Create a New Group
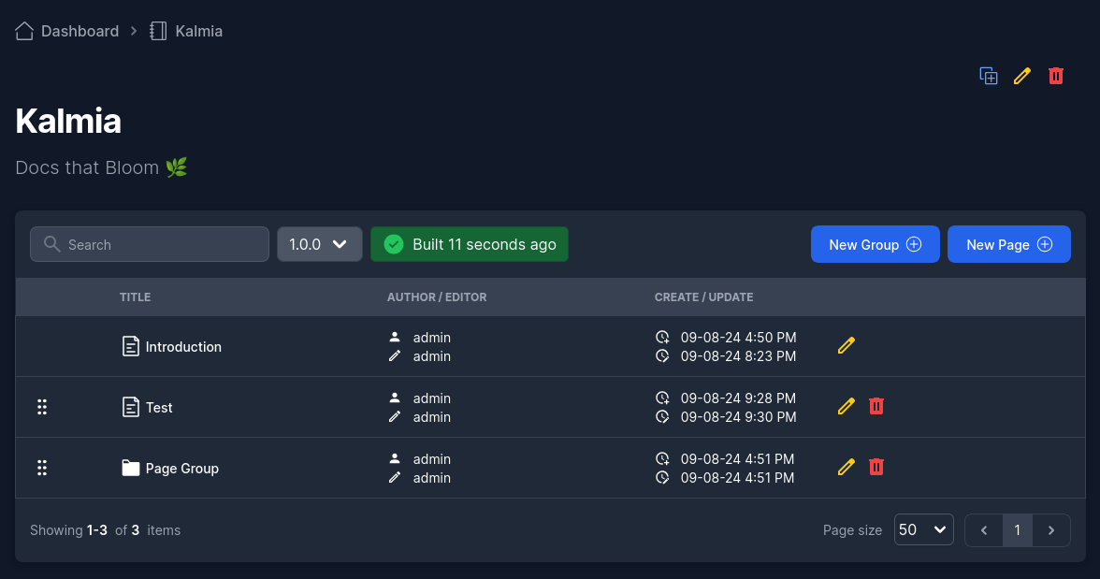 (875, 244)
